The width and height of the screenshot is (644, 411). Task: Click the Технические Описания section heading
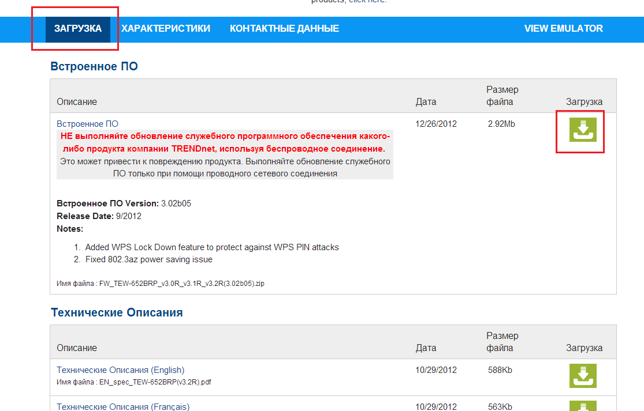pyautogui.click(x=117, y=312)
